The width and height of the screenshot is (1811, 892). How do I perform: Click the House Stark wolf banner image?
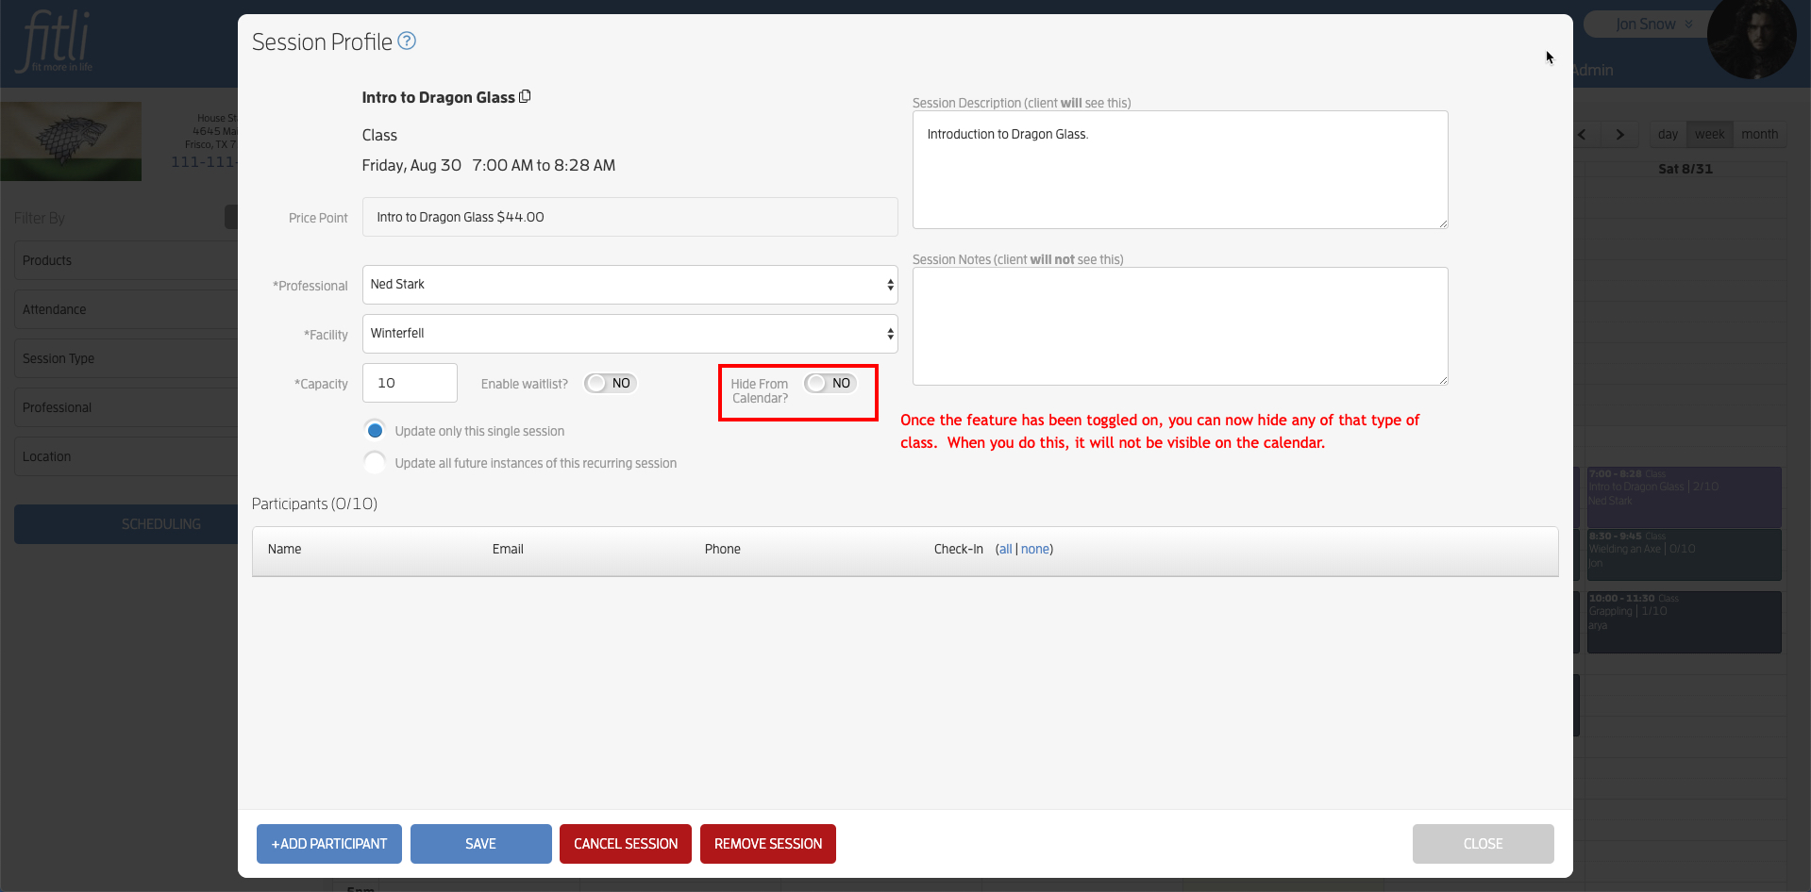click(x=71, y=140)
